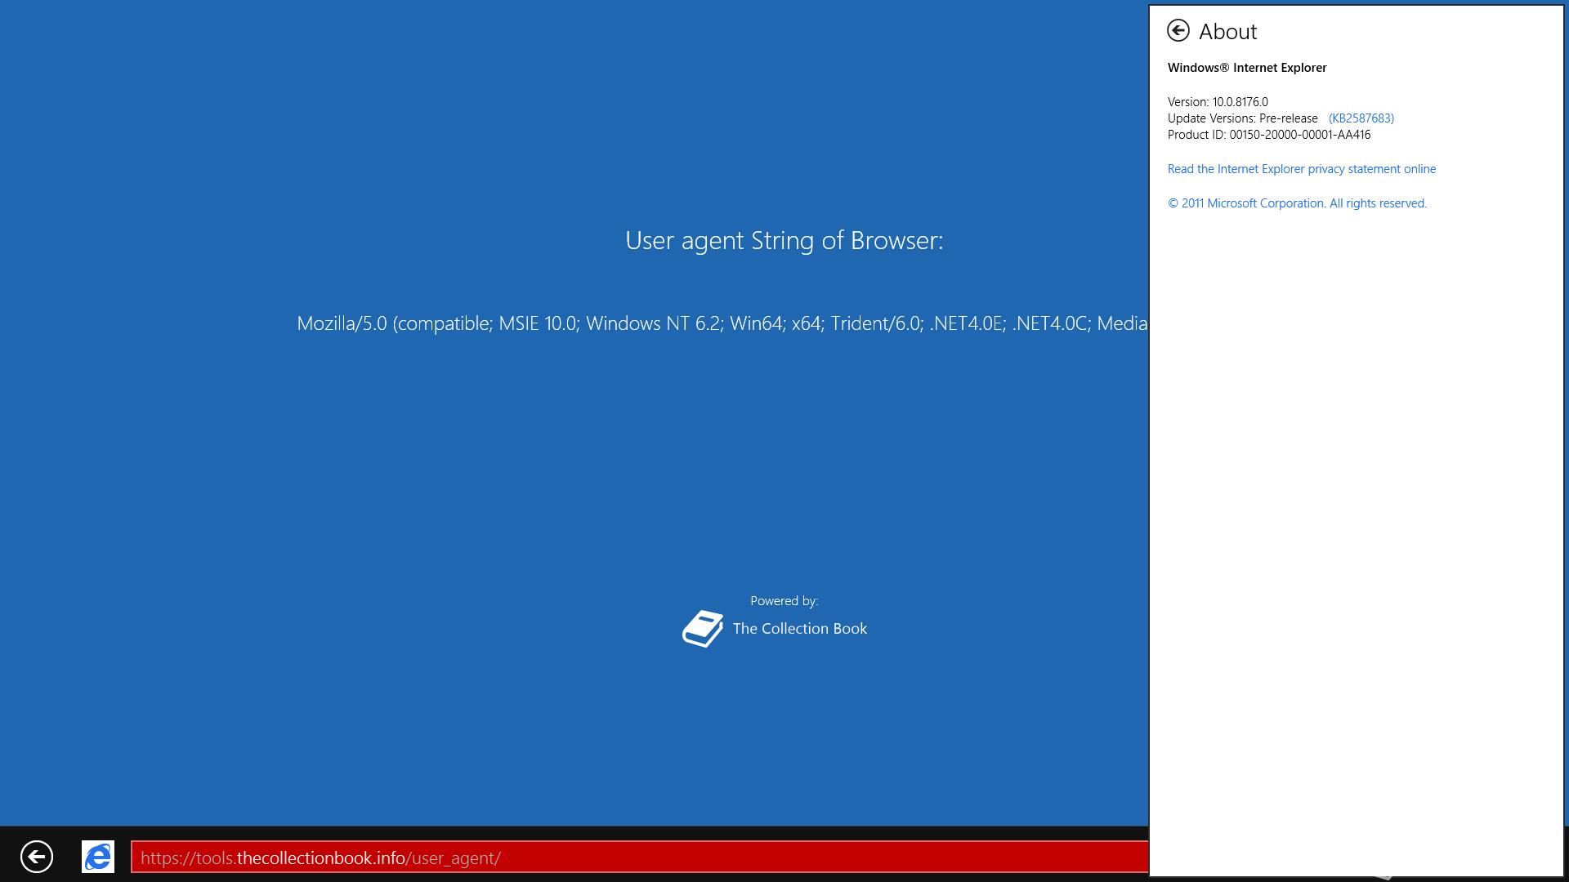The width and height of the screenshot is (1569, 882).
Task: Click the browser back button in bottom bar
Action: tap(37, 857)
